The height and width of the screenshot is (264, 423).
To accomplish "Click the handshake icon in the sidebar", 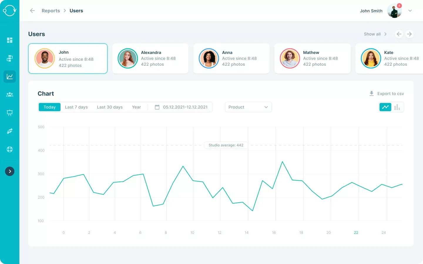I will pos(10,131).
